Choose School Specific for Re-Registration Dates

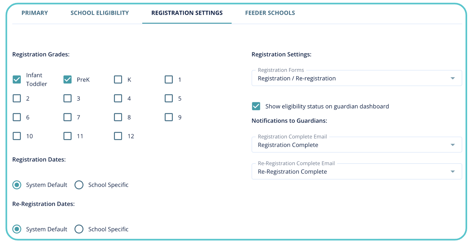point(79,229)
